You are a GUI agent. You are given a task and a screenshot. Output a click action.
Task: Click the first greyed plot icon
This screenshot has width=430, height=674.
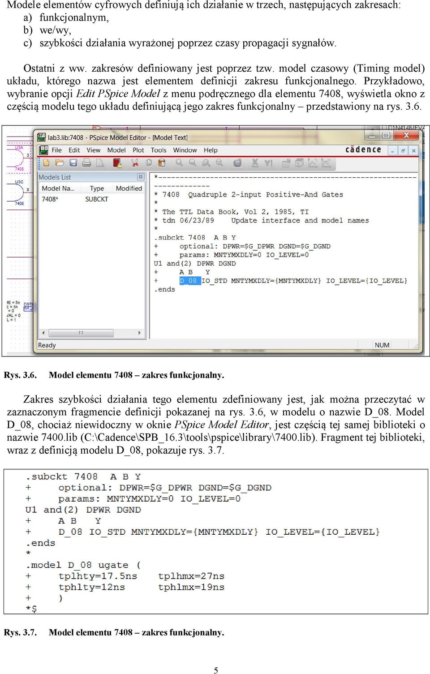click(x=286, y=163)
